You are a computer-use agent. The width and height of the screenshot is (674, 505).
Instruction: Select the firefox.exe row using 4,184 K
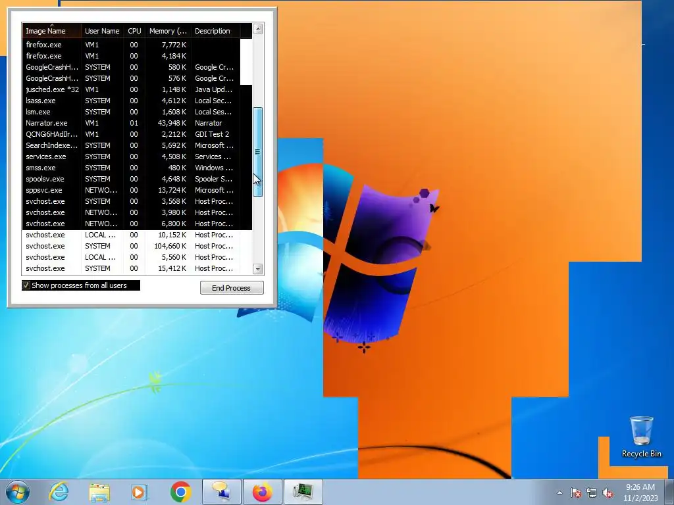[137, 56]
